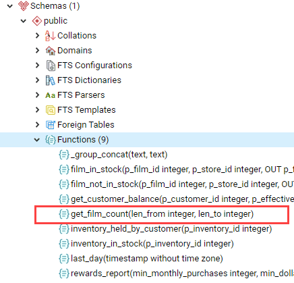Open the inventory_in_stock function item

point(152,244)
